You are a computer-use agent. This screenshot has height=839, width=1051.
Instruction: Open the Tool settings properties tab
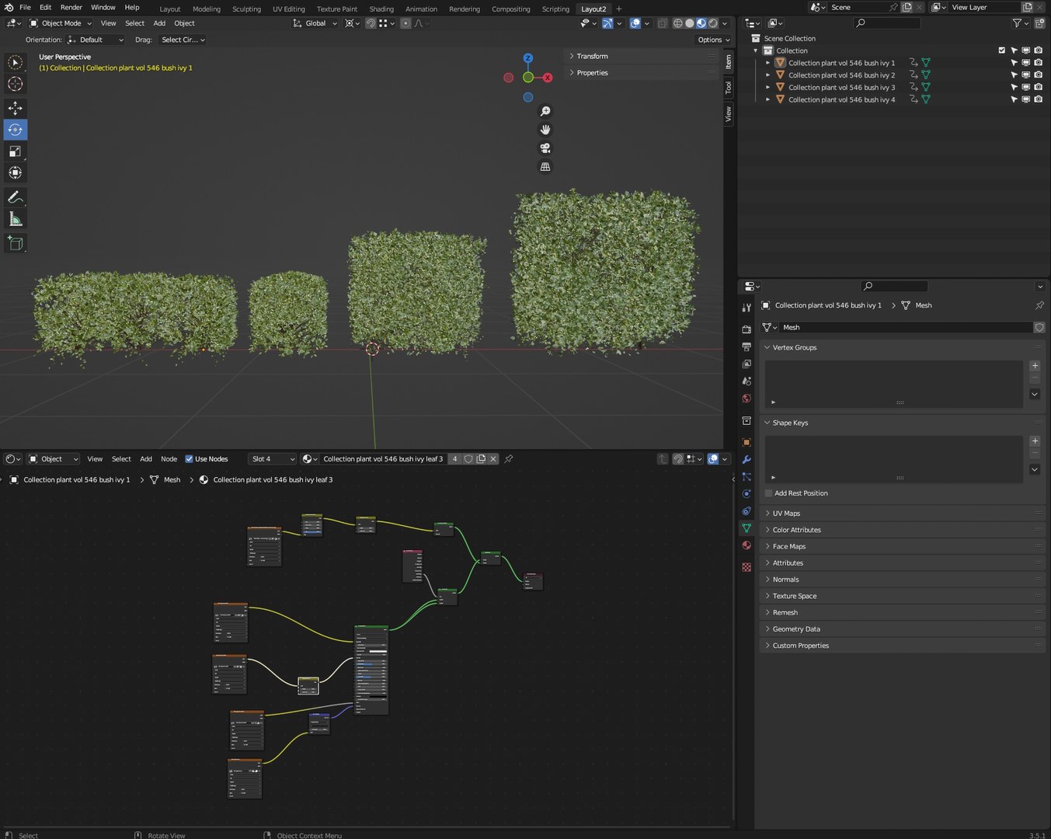[746, 308]
